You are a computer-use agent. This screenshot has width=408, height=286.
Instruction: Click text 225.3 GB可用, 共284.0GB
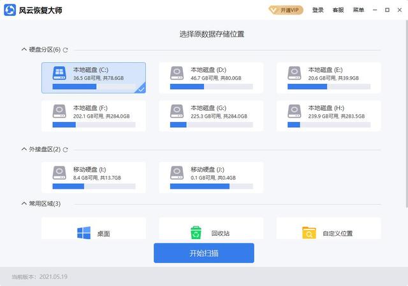(219, 116)
